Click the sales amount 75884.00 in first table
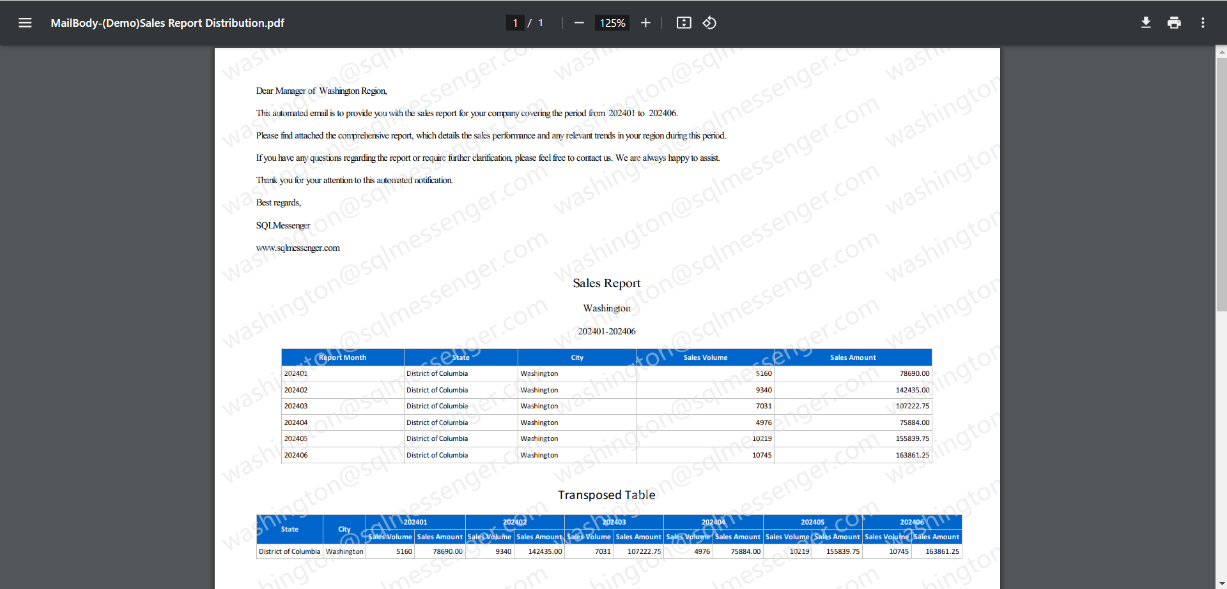 [x=914, y=422]
